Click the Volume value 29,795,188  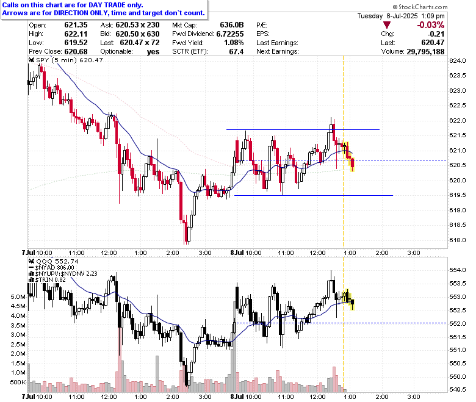(x=425, y=52)
